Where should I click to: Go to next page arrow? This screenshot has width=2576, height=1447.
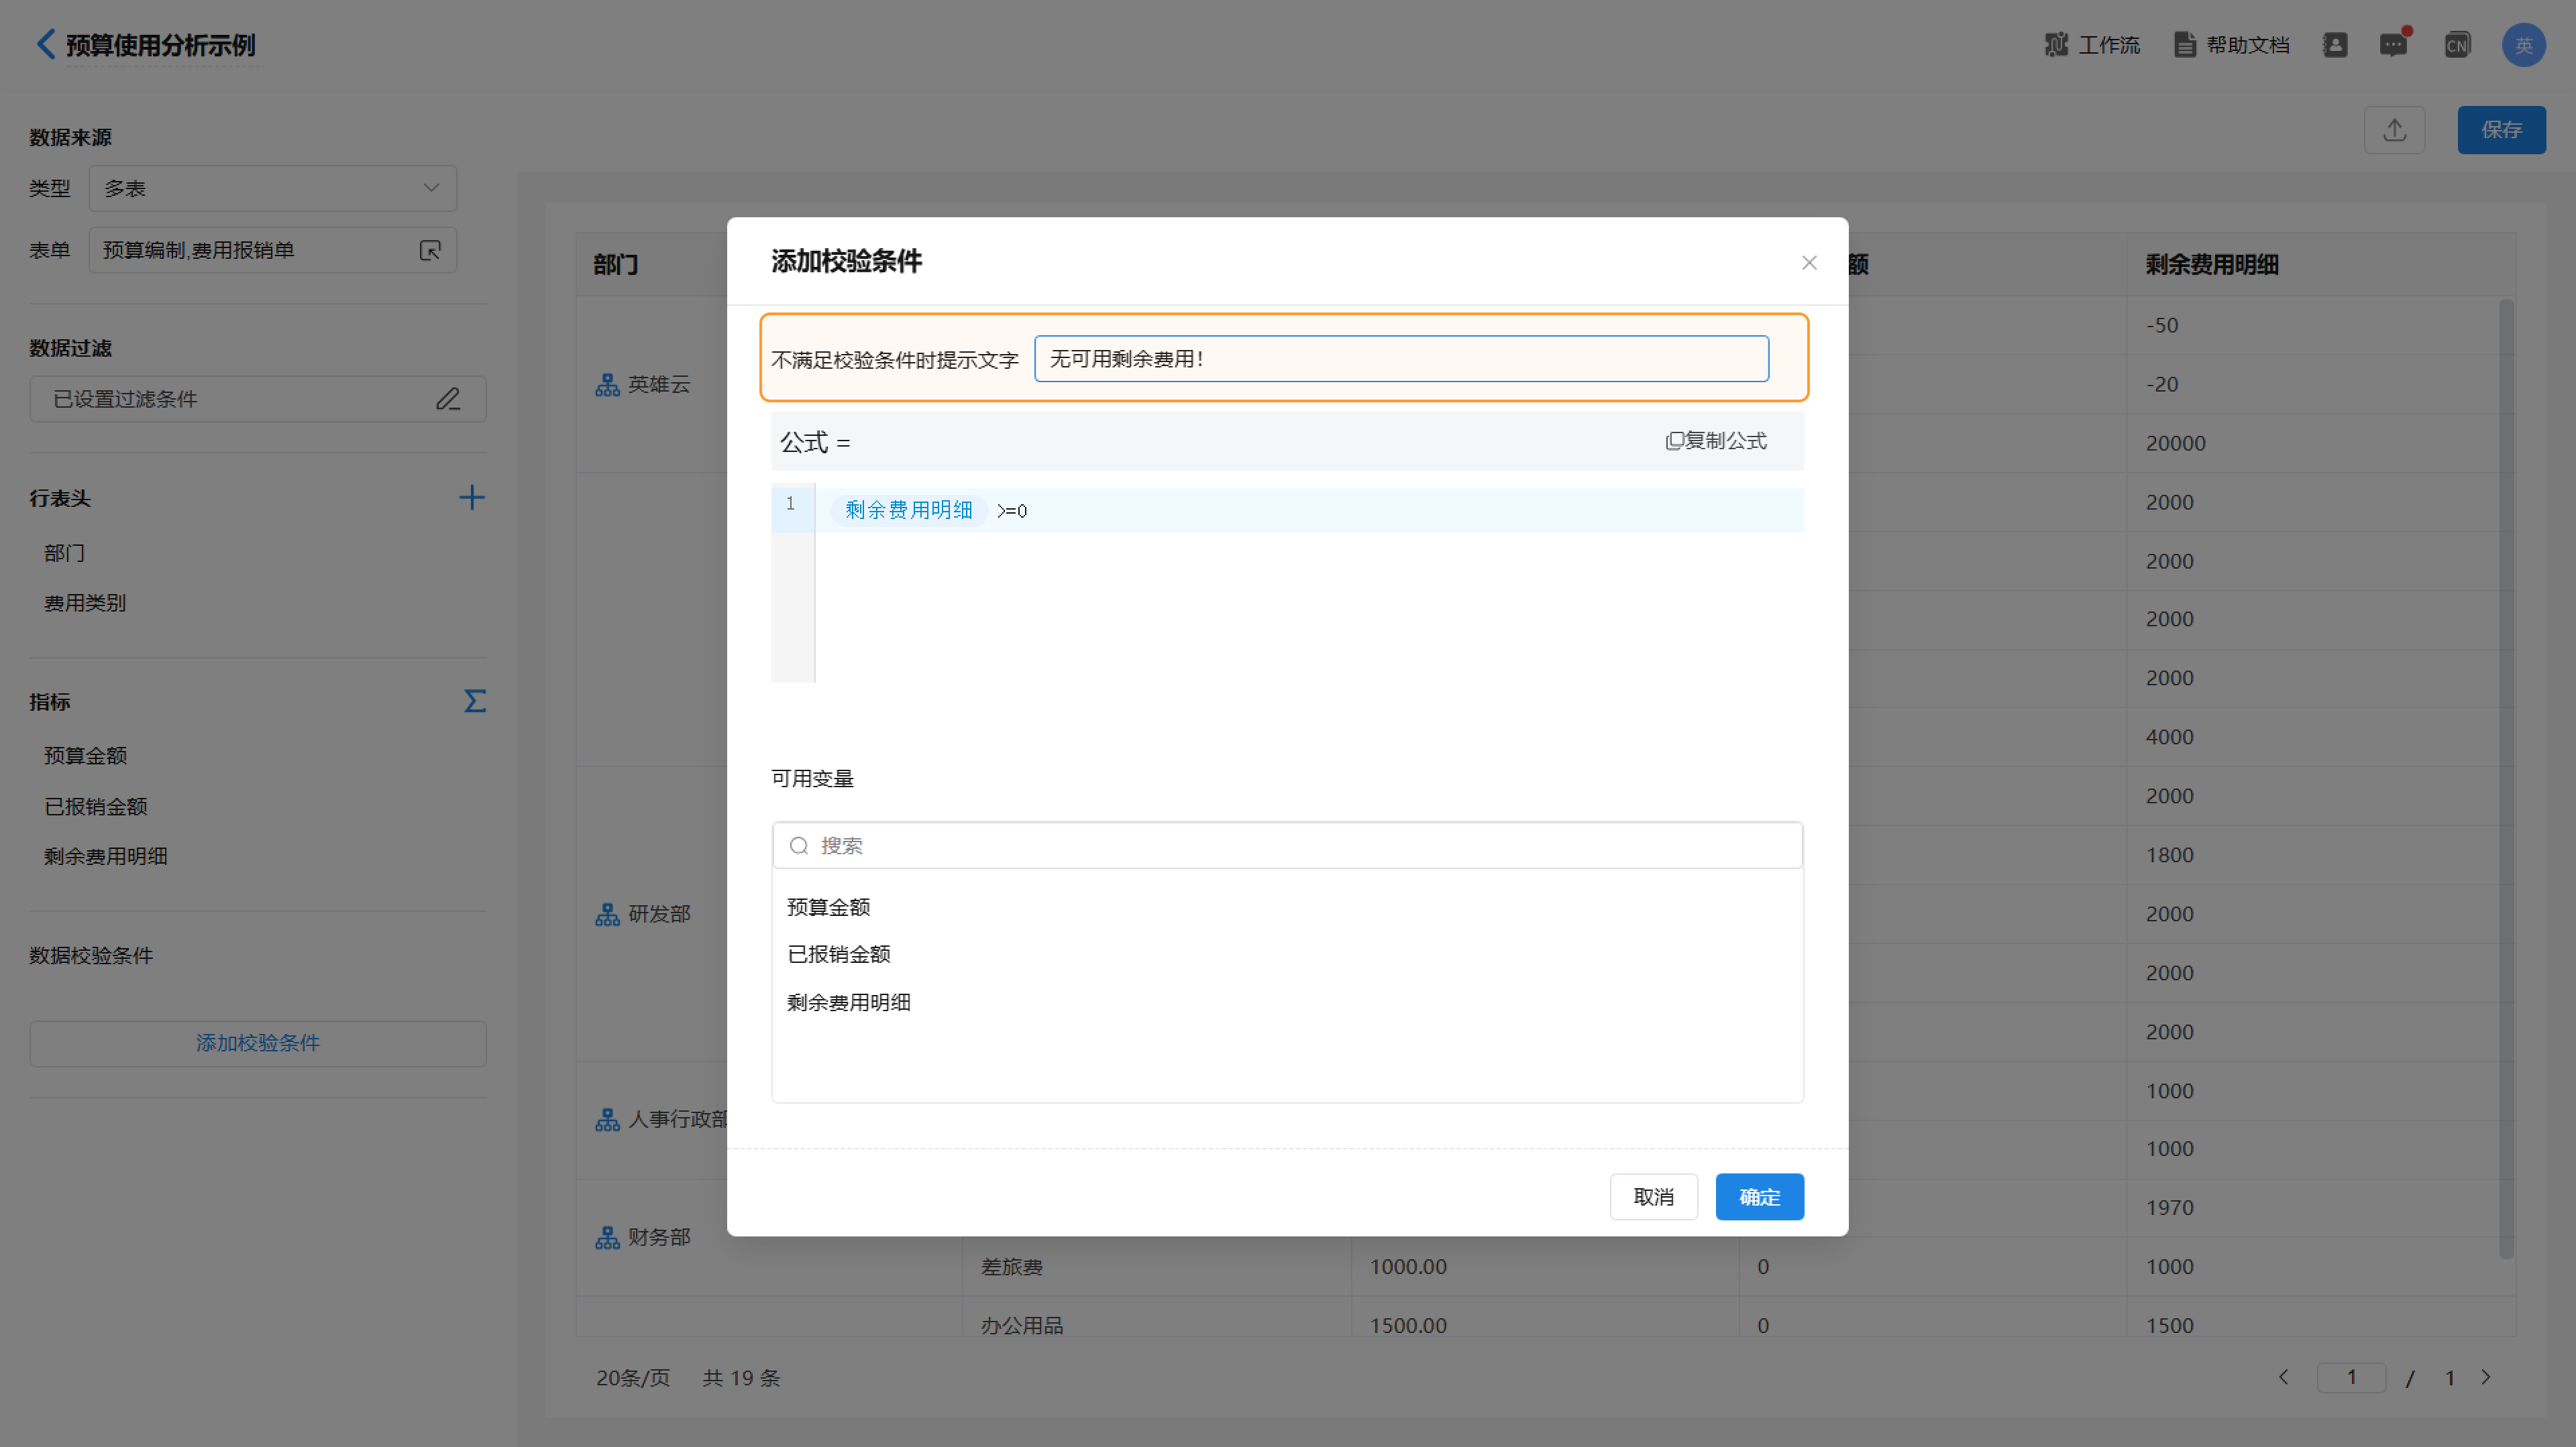pos(2486,1377)
